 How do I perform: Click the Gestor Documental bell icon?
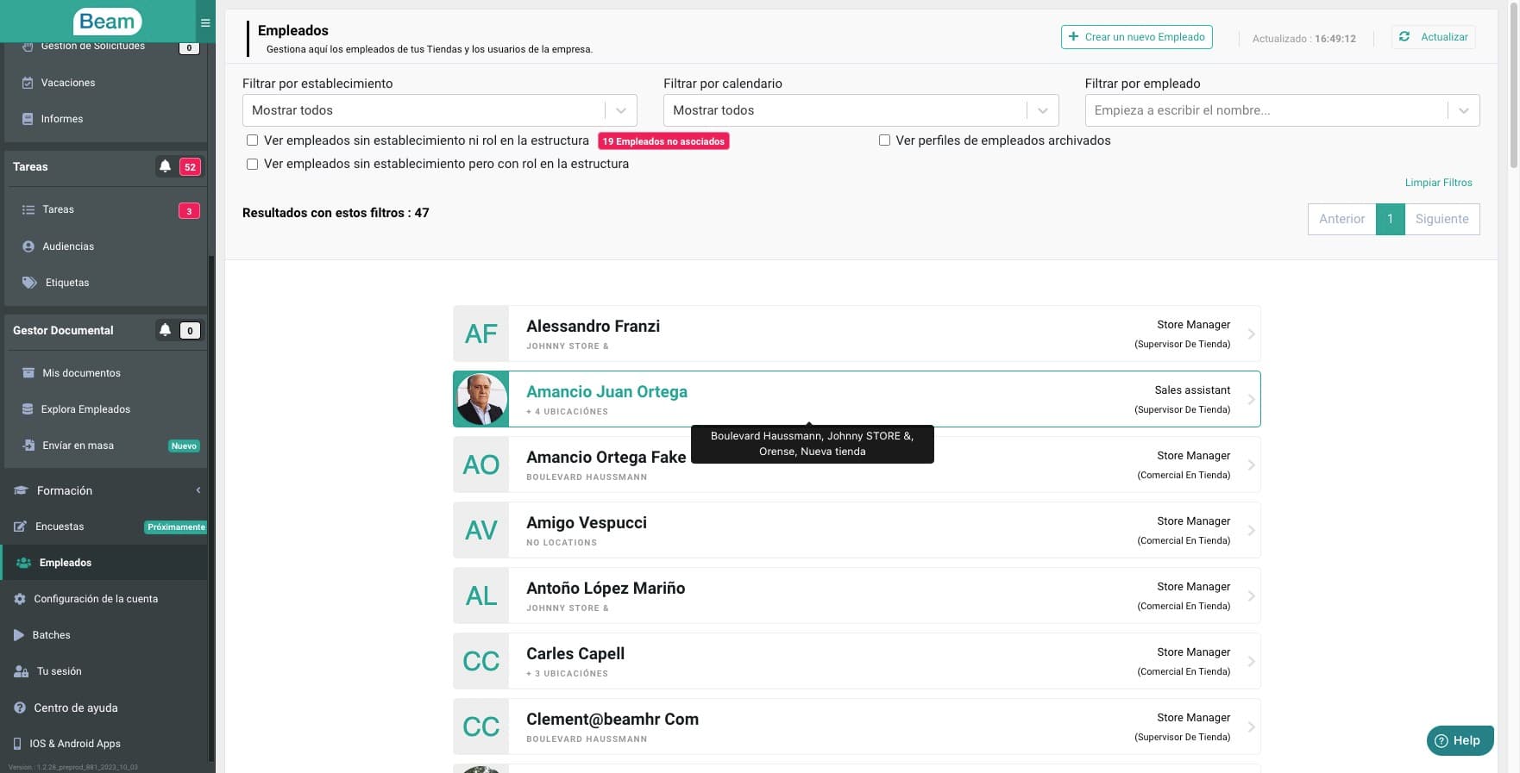point(165,330)
